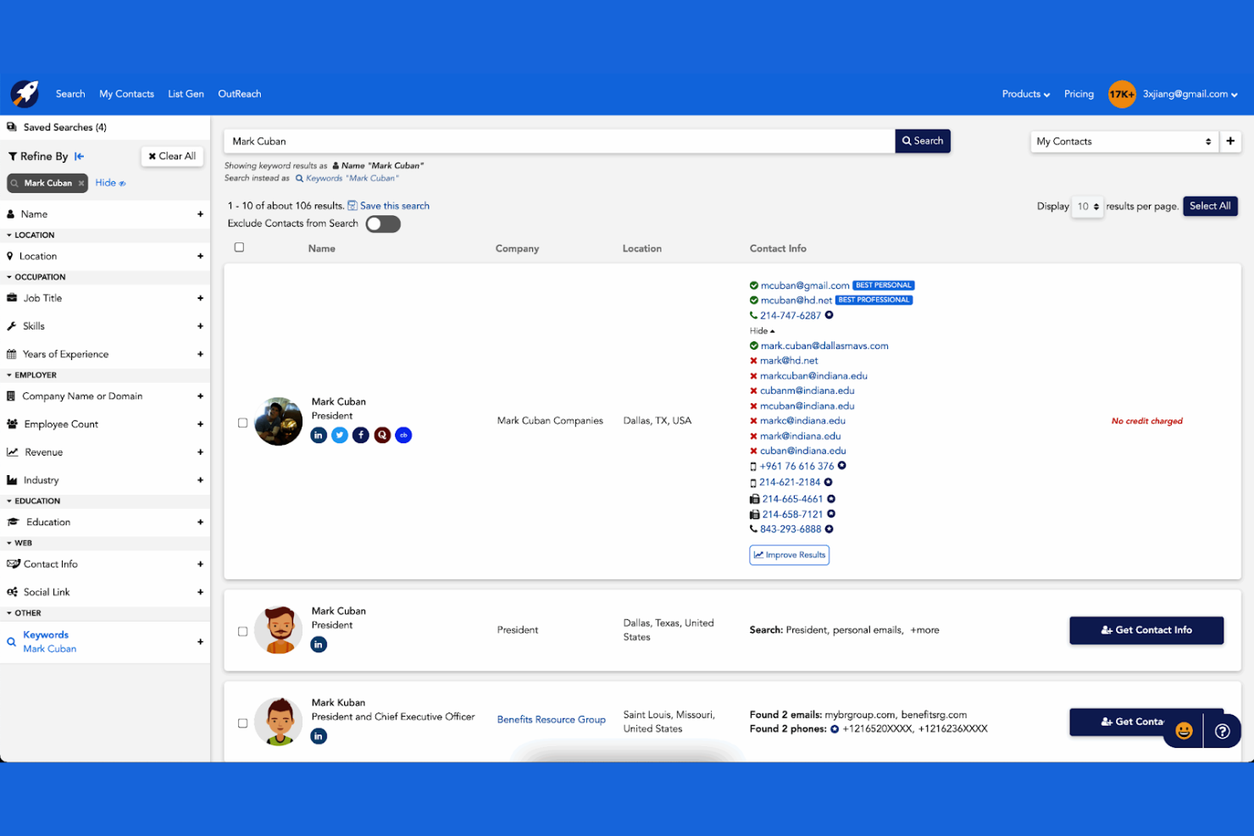Check the select-all checkbox above the results list

point(239,247)
